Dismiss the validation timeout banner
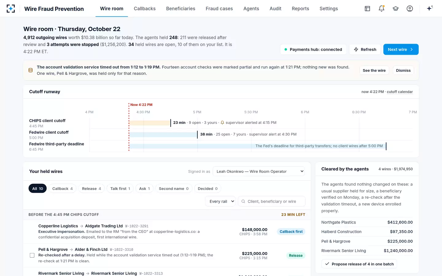 tap(403, 70)
